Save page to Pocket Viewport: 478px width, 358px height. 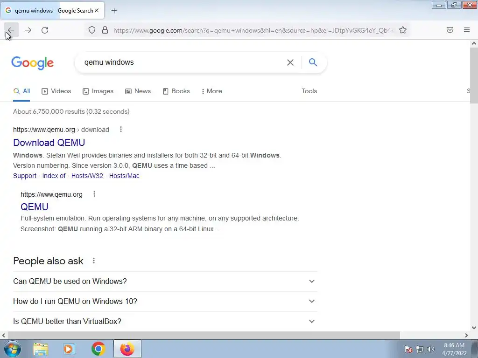coord(450,30)
